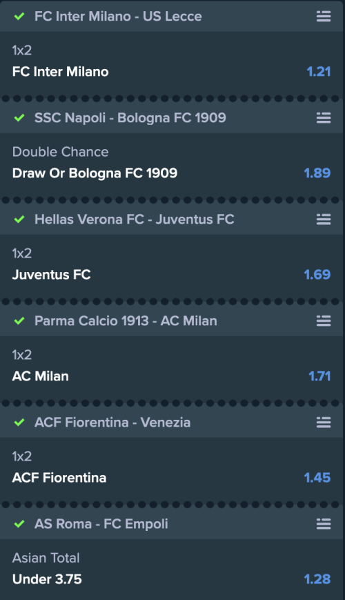Click the 1.89 Double Chance odds
This screenshot has width=345, height=600.
pyautogui.click(x=317, y=173)
